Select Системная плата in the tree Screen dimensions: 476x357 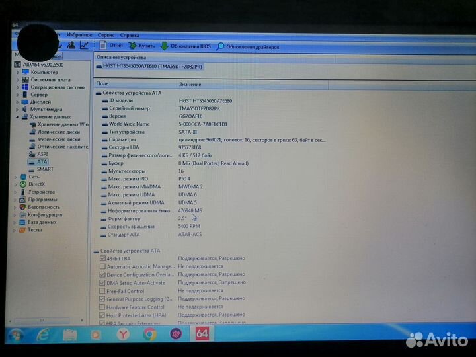click(x=46, y=79)
